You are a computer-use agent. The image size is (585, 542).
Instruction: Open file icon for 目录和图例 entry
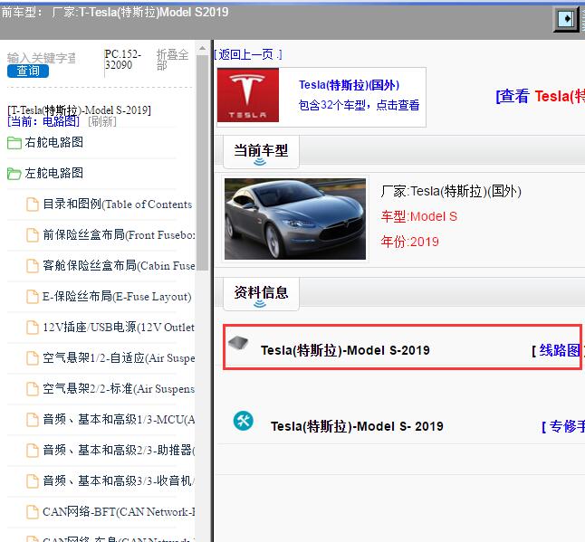tap(33, 204)
